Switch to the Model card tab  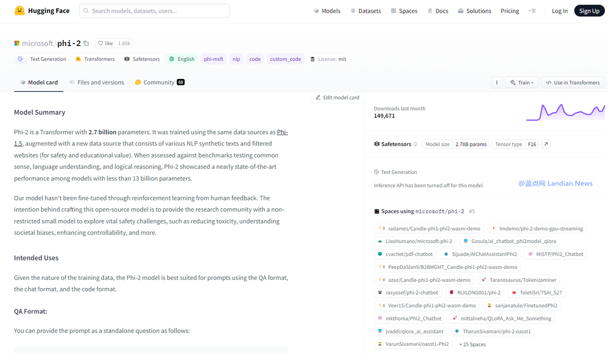click(x=38, y=82)
